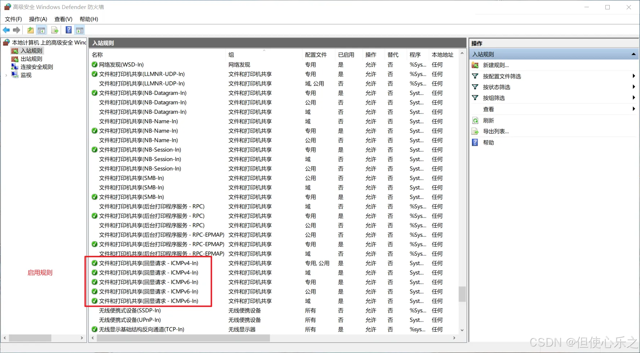Select 出站规则 in the tree

coord(31,59)
